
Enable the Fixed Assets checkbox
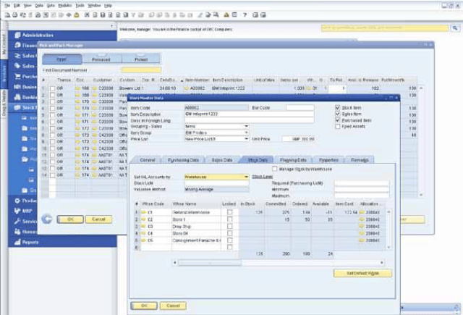(338, 127)
